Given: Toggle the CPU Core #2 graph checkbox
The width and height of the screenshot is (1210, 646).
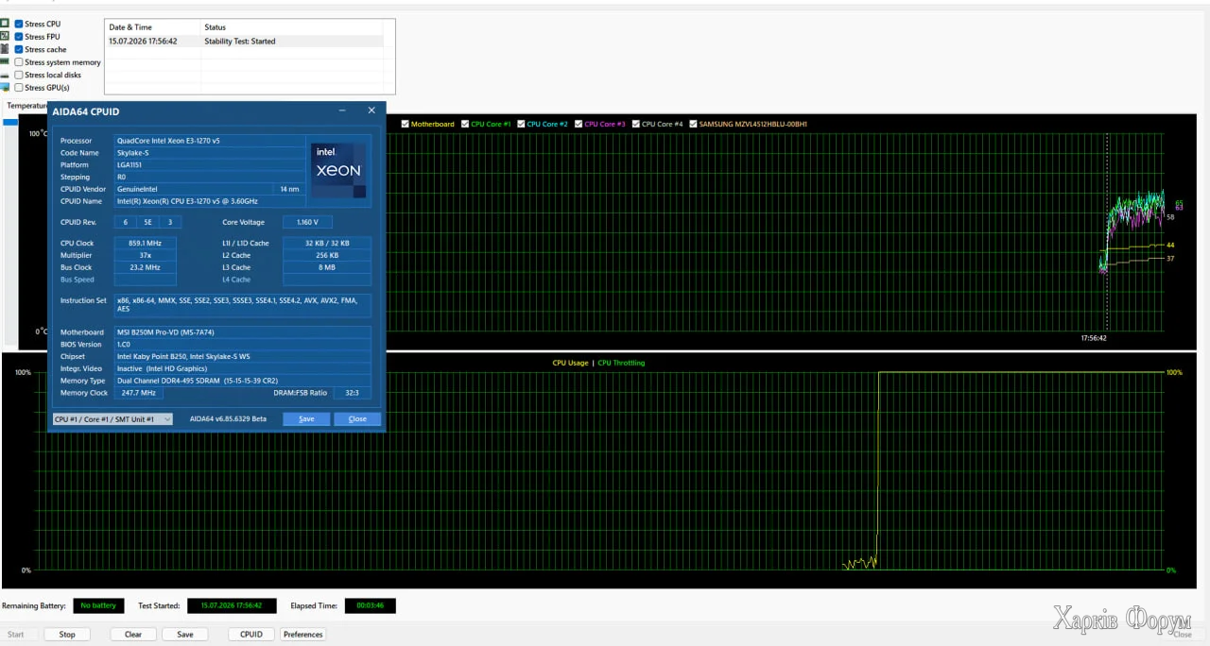Looking at the screenshot, I should pyautogui.click(x=522, y=124).
